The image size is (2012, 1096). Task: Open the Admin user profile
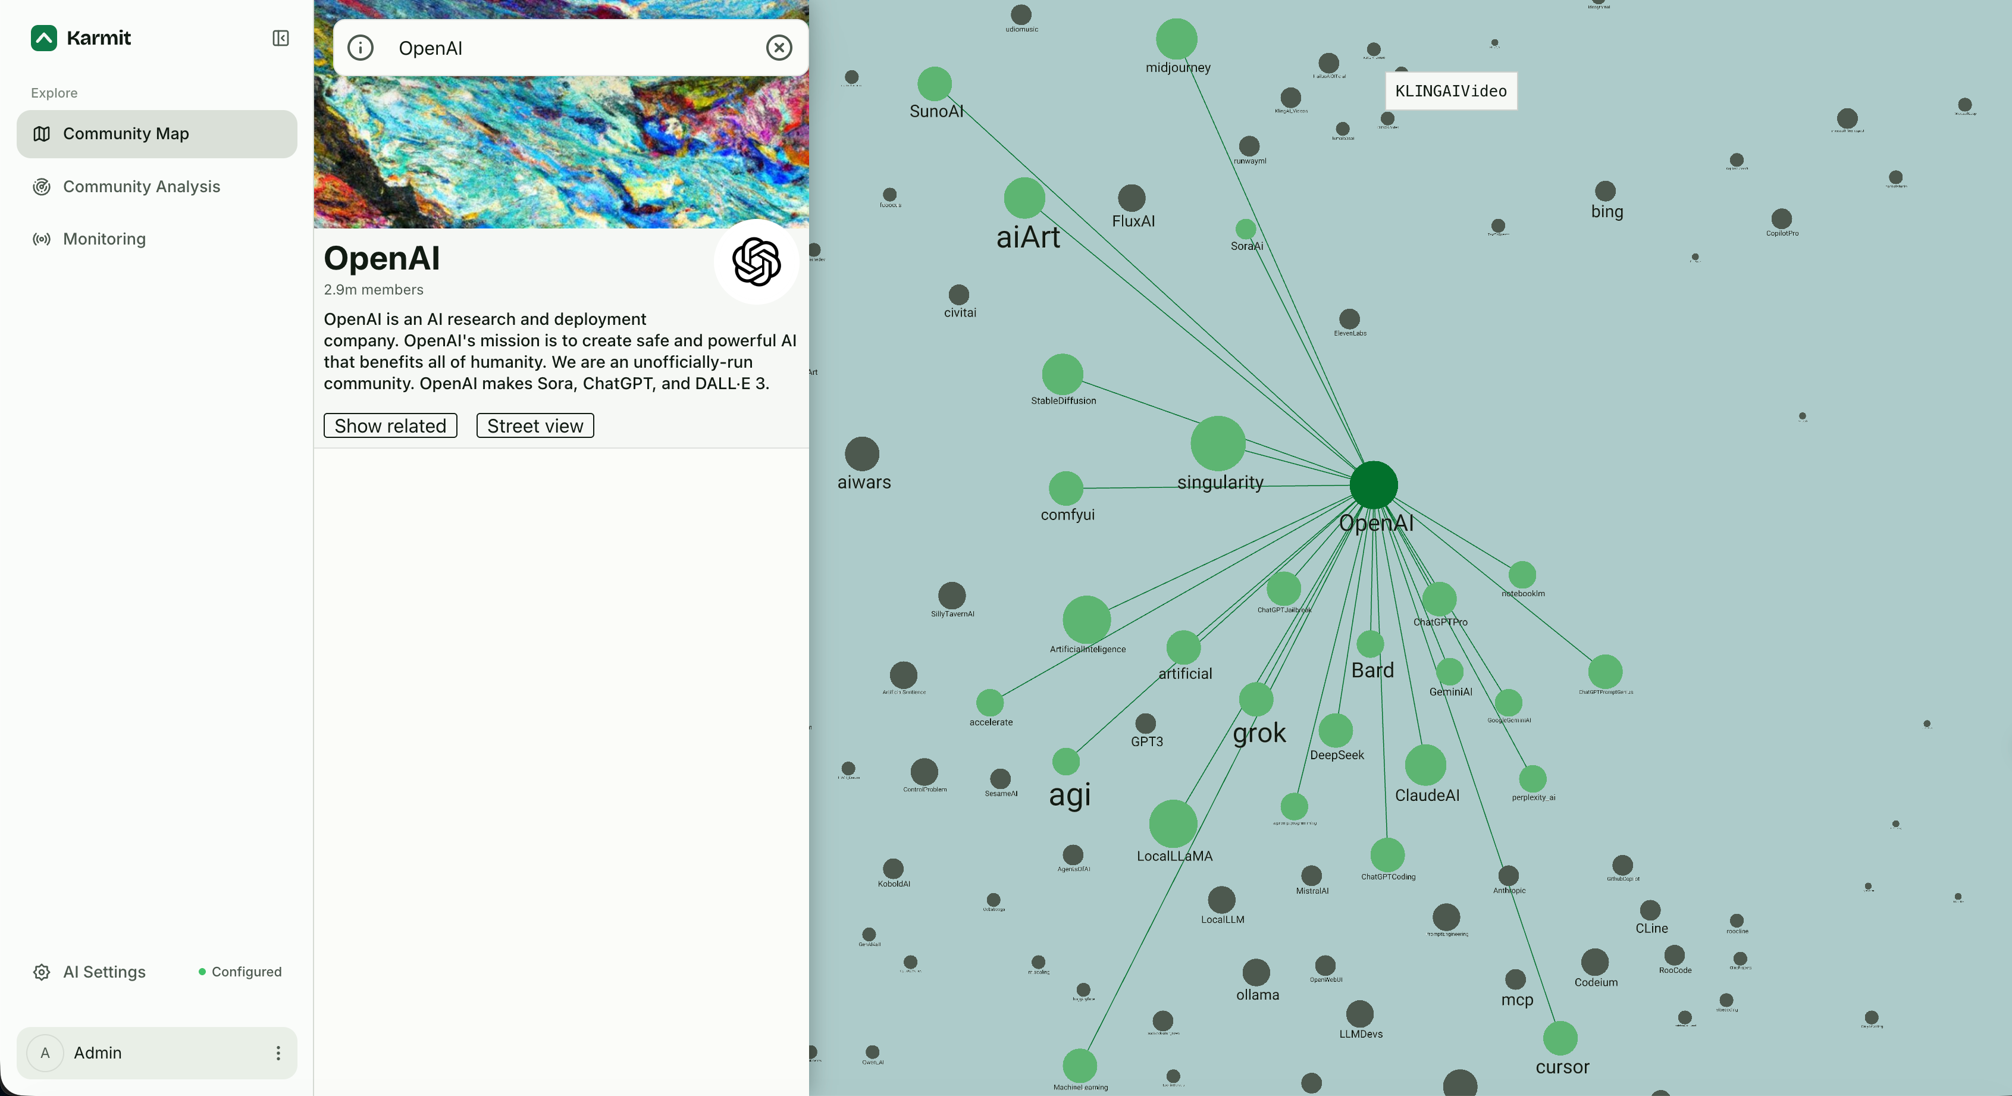(x=157, y=1053)
